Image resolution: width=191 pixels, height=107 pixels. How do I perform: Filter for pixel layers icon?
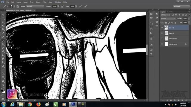(x=173, y=15)
